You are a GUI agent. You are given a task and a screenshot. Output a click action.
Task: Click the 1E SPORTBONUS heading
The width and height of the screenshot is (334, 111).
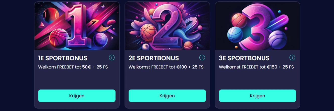(63, 58)
